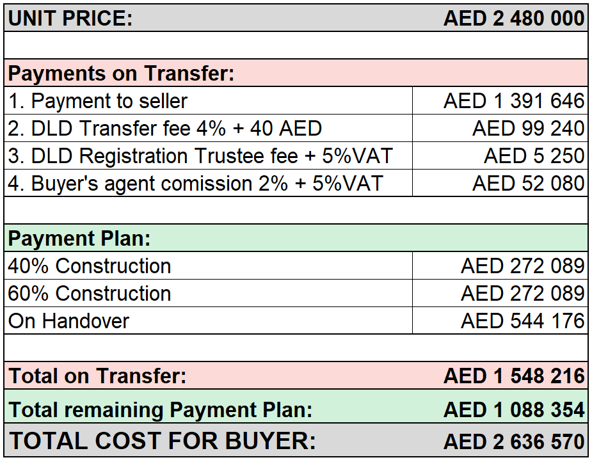The height and width of the screenshot is (460, 592).
Task: Select the 40% Construction label cell
Action: 209,266
